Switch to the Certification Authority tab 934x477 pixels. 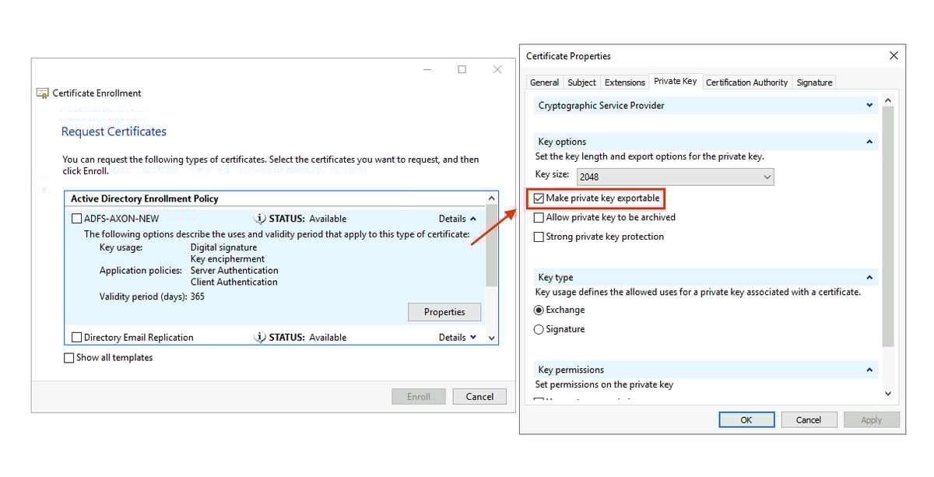click(x=746, y=82)
